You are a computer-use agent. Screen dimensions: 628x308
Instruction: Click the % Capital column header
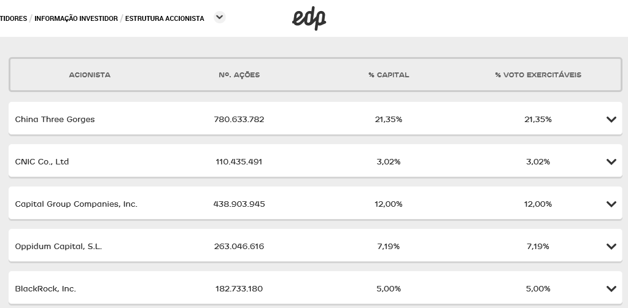(x=389, y=75)
